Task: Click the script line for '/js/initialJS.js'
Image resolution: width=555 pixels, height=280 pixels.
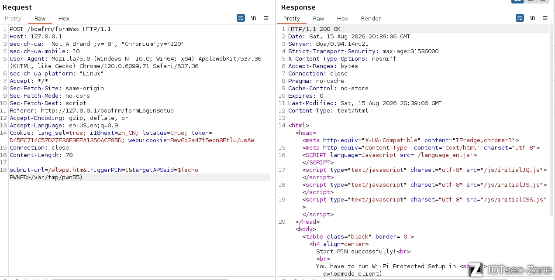Action: pos(424,185)
